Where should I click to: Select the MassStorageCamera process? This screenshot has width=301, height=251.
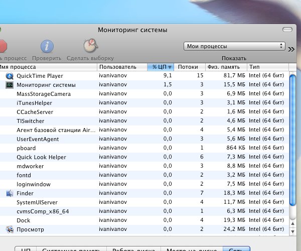coord(44,94)
